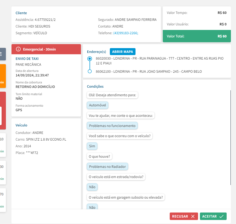Image resolution: width=236 pixels, height=224 pixels.
Task: Select the red emergency card at the left edge
Action: pyautogui.click(x=2, y=111)
